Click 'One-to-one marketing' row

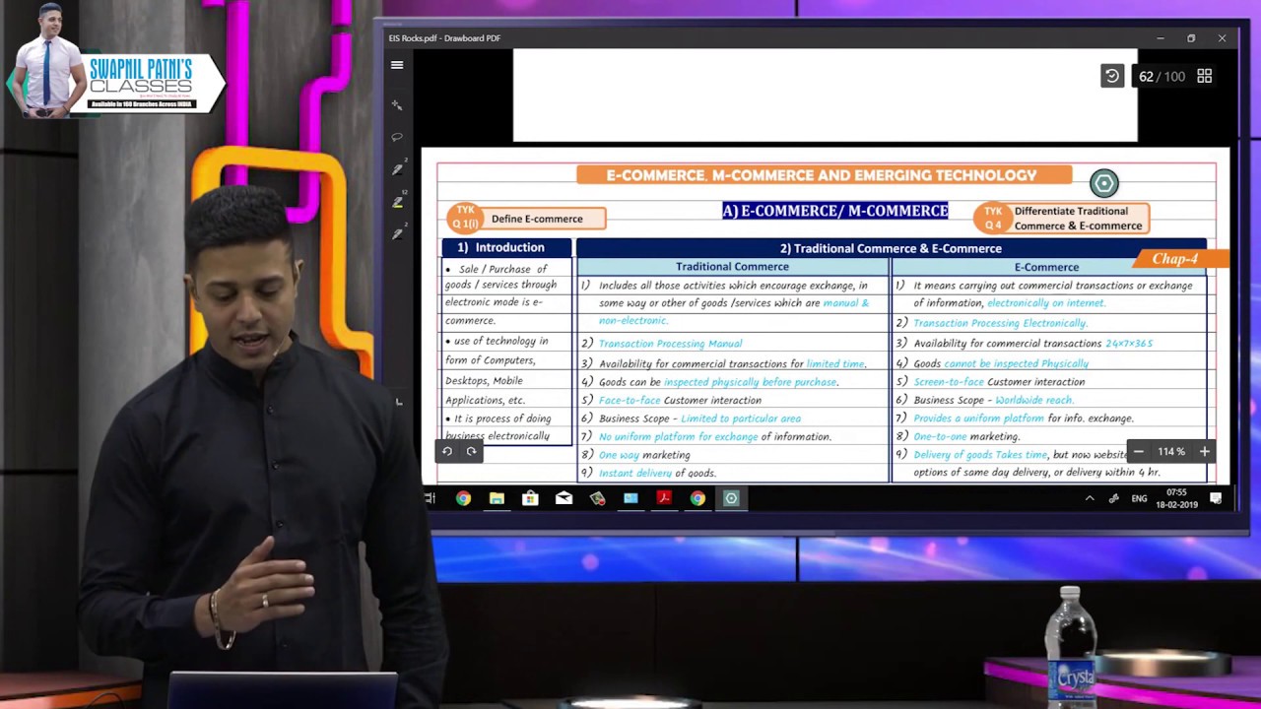coord(966,436)
